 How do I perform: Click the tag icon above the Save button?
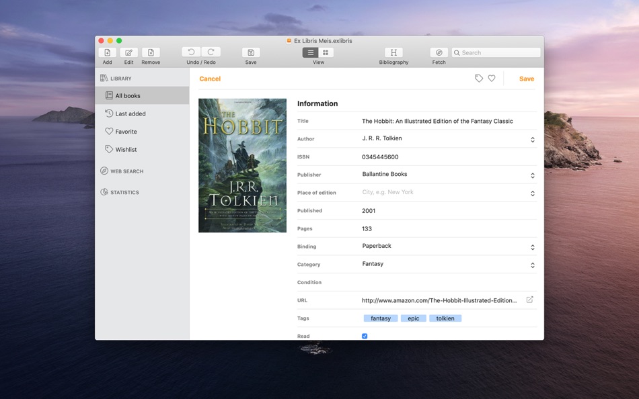478,78
